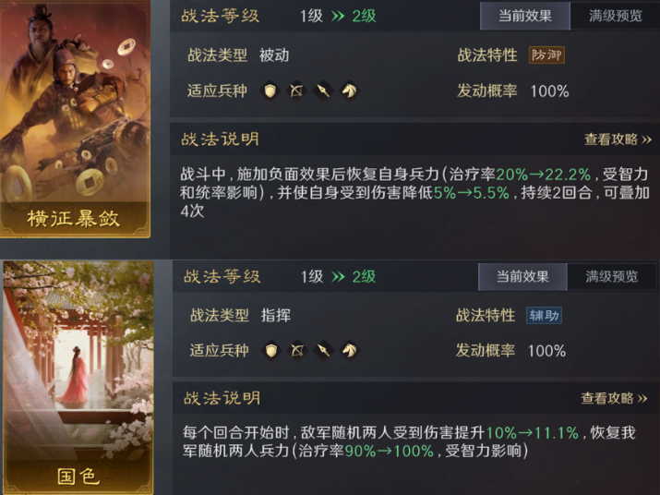Click green level-up arrows beside 横征暴敛 2级
The width and height of the screenshot is (660, 495).
click(x=338, y=17)
